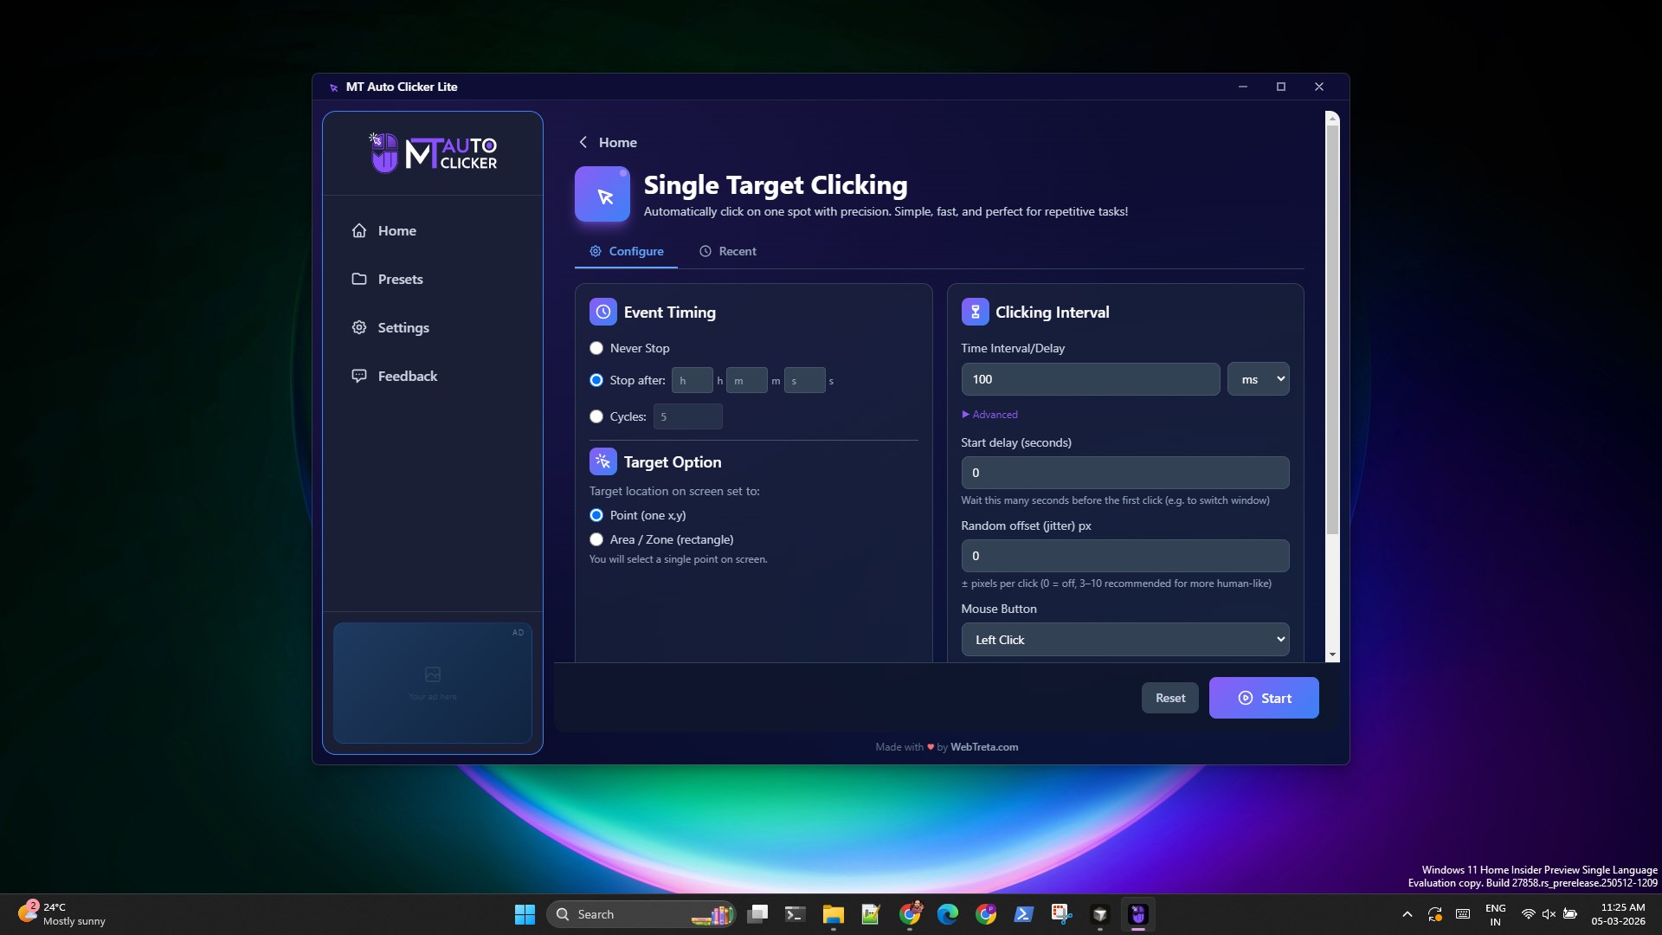Open Task View from the taskbar

click(757, 914)
